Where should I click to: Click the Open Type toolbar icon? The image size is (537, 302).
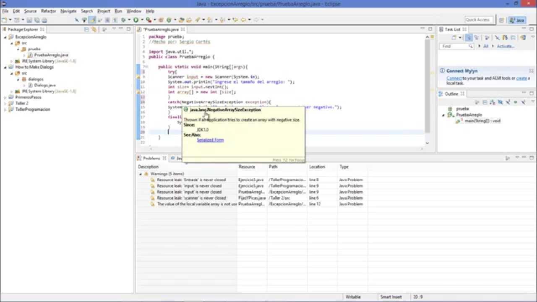click(181, 20)
